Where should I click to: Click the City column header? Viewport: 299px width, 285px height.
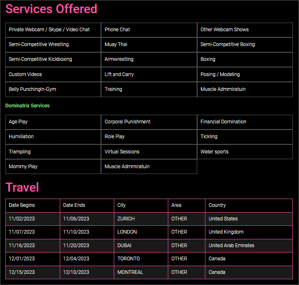tap(122, 205)
